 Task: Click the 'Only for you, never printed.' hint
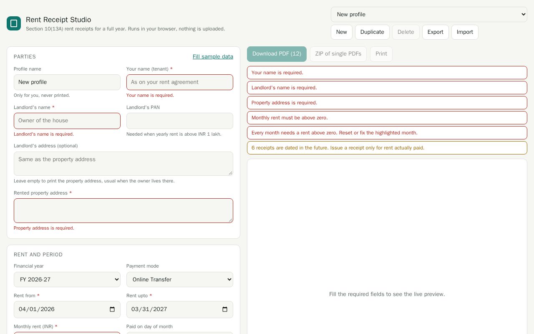[42, 95]
